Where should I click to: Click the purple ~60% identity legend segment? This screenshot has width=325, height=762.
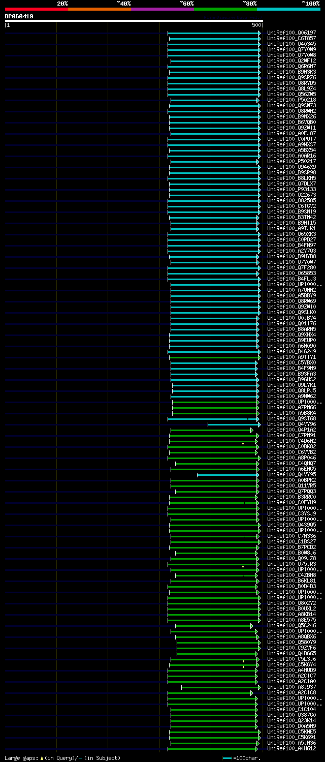click(x=162, y=9)
